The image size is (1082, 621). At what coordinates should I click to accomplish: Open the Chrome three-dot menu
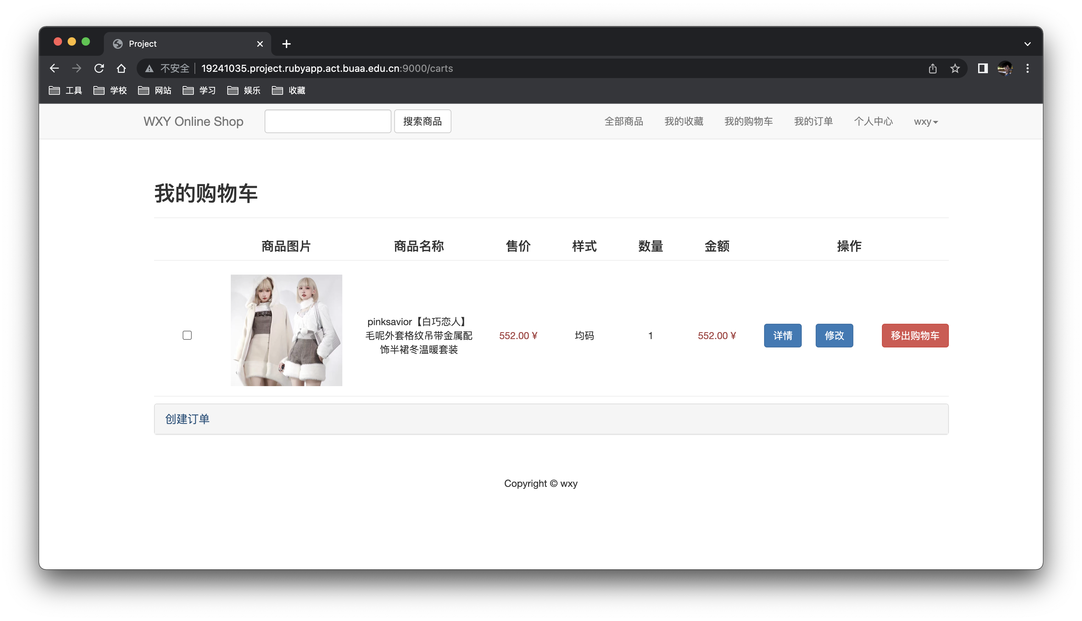pyautogui.click(x=1027, y=68)
